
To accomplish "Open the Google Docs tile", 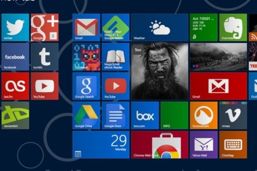I will click(x=116, y=115).
